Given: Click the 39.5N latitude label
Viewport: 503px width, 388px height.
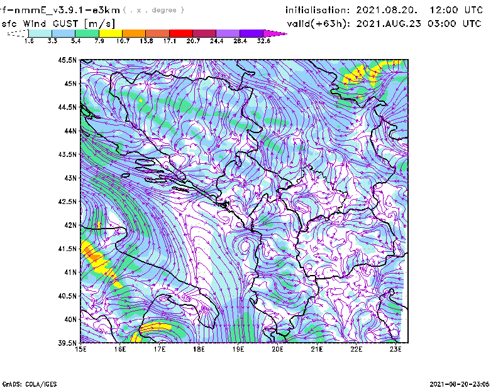Looking at the screenshot, I should [67, 343].
